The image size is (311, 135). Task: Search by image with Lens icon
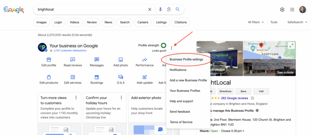click(169, 9)
